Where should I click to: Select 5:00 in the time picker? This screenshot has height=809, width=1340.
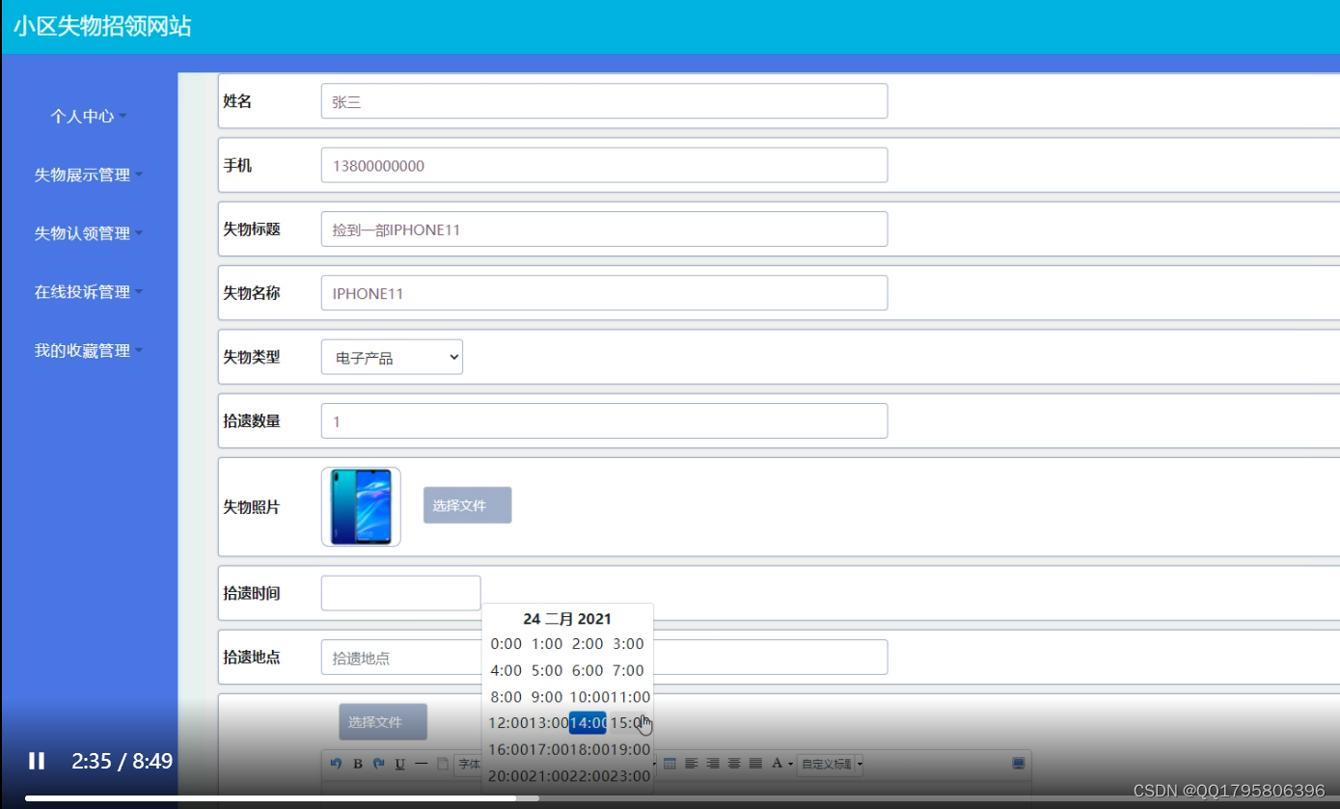click(547, 670)
